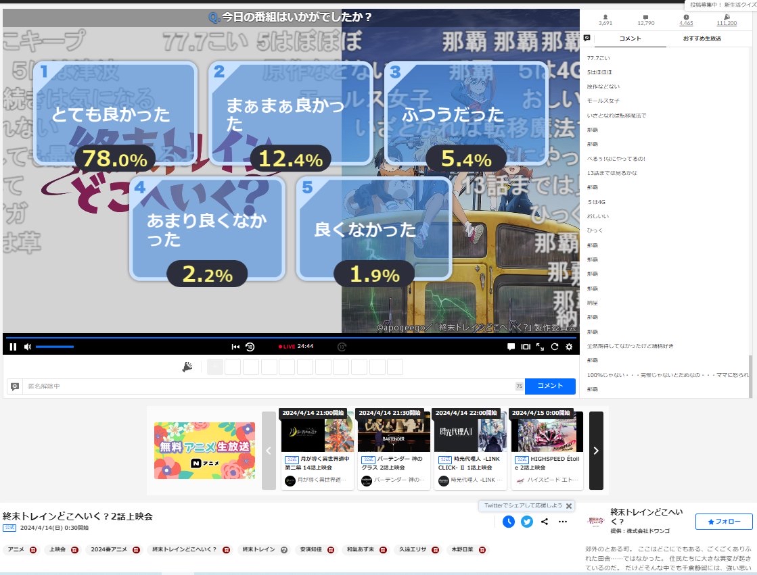Jump to the start of the broadcast
The width and height of the screenshot is (757, 575).
[x=235, y=347]
